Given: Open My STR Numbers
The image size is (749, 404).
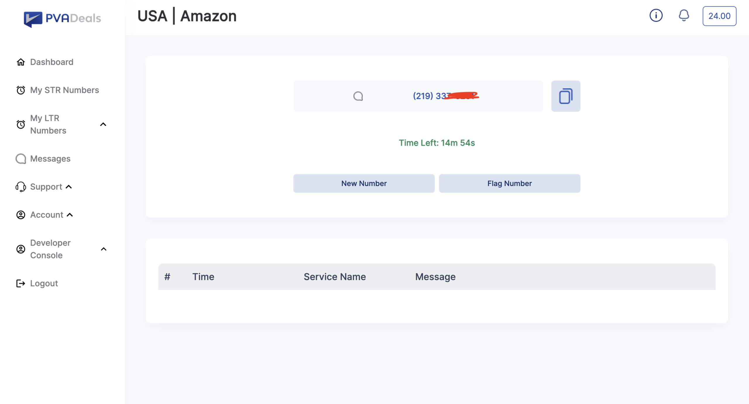Looking at the screenshot, I should point(65,90).
